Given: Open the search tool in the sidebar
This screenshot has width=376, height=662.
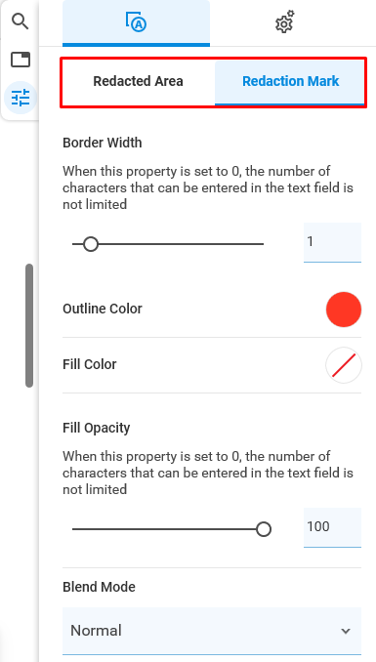Looking at the screenshot, I should (20, 21).
